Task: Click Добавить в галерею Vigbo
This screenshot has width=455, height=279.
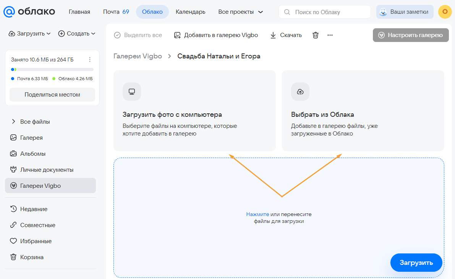Action: 216,35
